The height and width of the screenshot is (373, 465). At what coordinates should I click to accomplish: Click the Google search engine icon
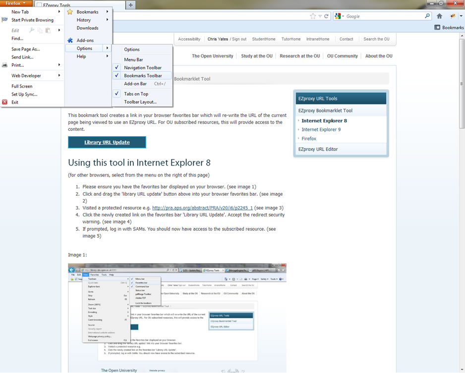click(x=338, y=16)
